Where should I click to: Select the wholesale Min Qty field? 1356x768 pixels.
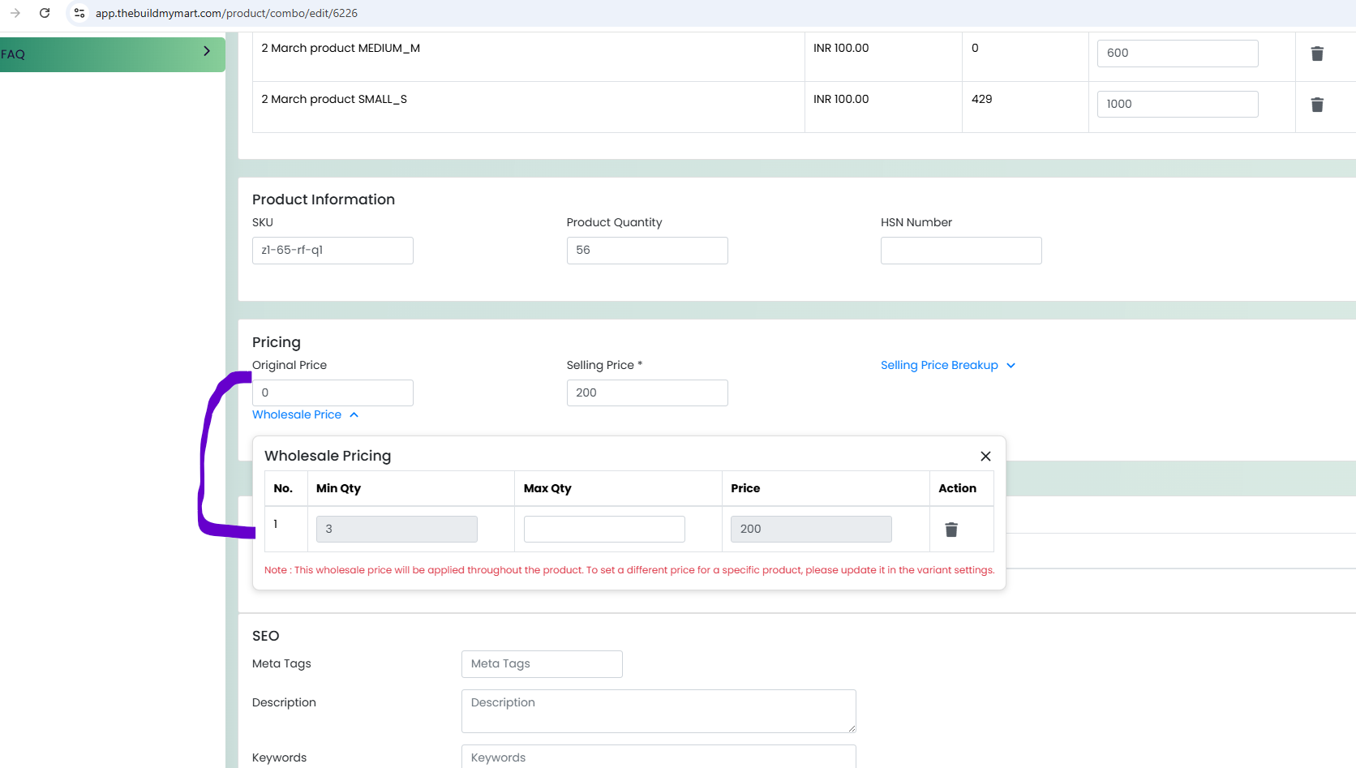click(397, 529)
